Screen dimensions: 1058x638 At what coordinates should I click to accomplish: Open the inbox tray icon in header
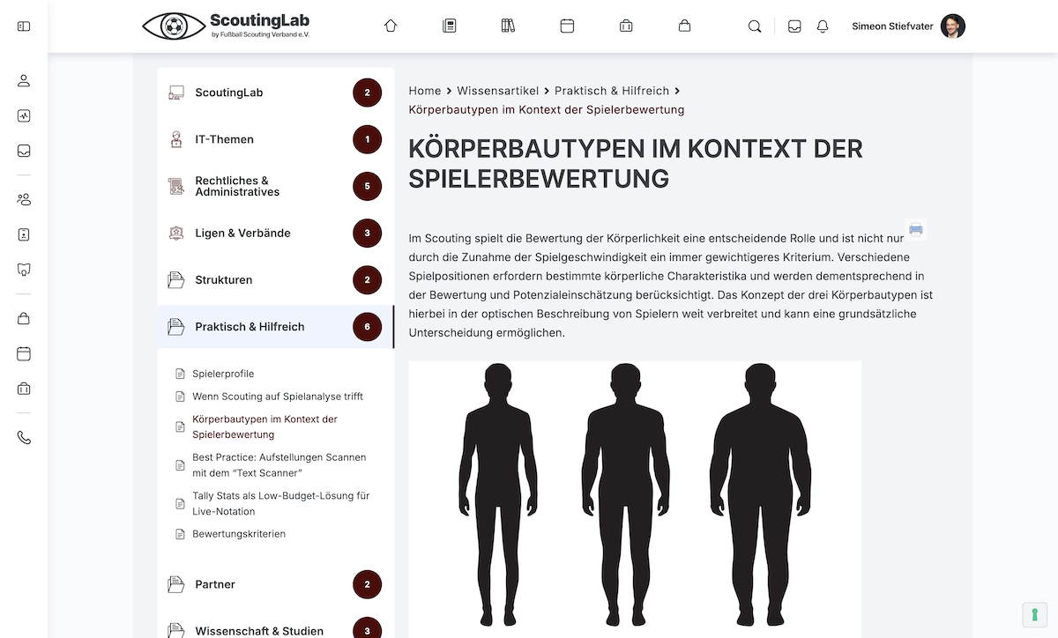(x=794, y=26)
